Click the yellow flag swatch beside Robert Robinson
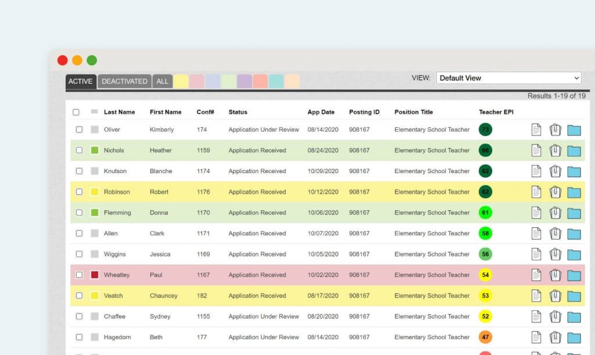This screenshot has height=355, width=595. point(95,192)
